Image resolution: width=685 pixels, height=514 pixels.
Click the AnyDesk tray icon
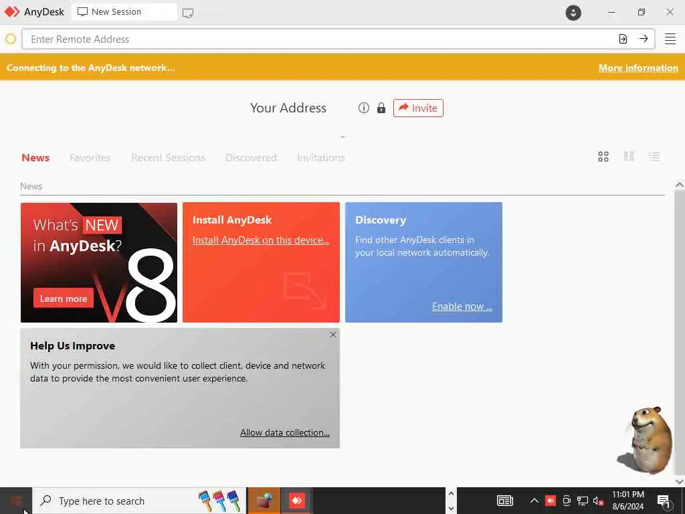[551, 501]
